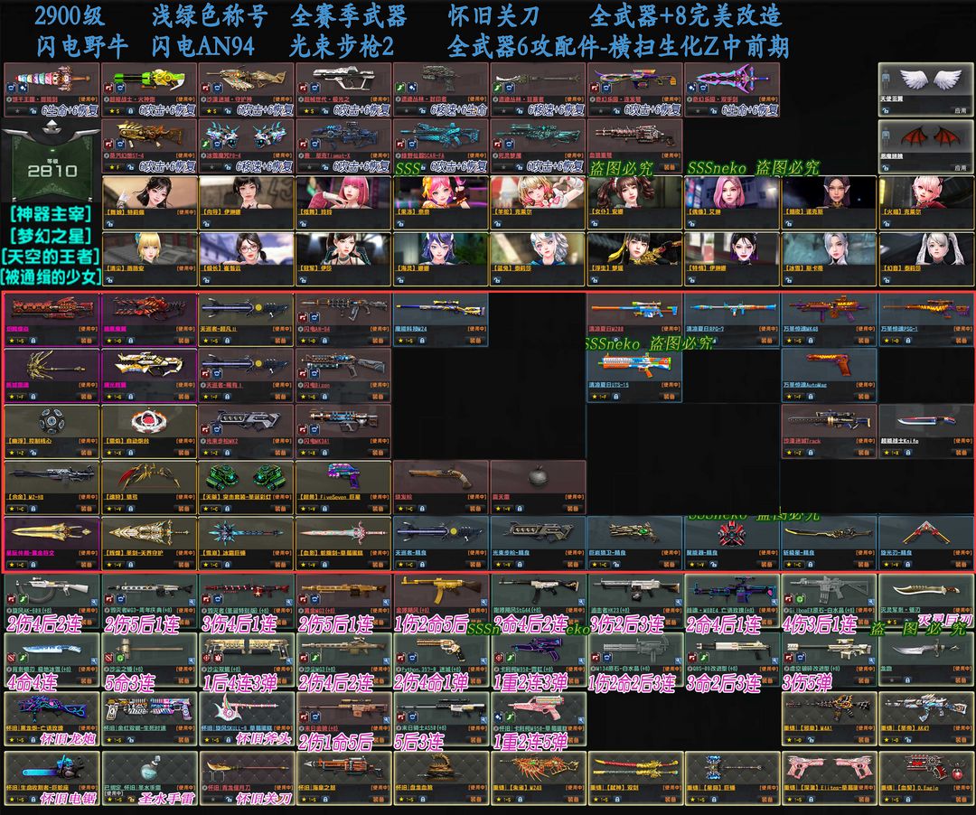Choose the purple FiveSeven 巨星 pistol
Image resolution: width=976 pixels, height=815 pixels.
coord(343,488)
